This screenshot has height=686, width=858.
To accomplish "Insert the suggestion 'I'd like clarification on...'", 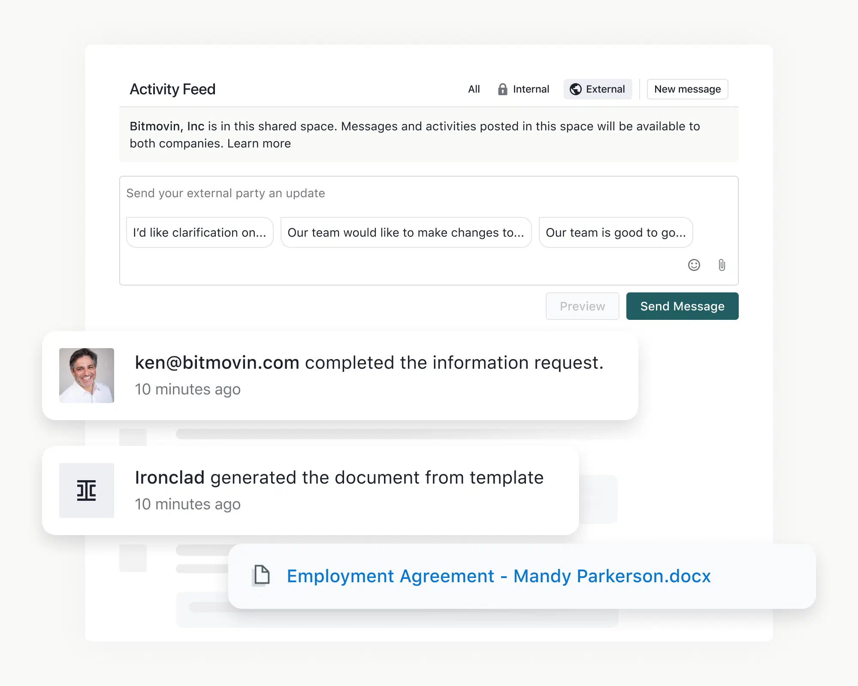I will 199,232.
